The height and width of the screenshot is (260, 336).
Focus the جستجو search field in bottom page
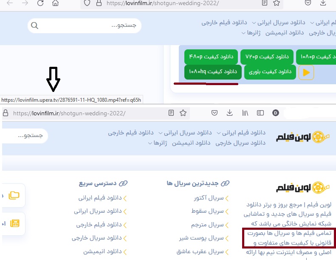(x=25, y=136)
